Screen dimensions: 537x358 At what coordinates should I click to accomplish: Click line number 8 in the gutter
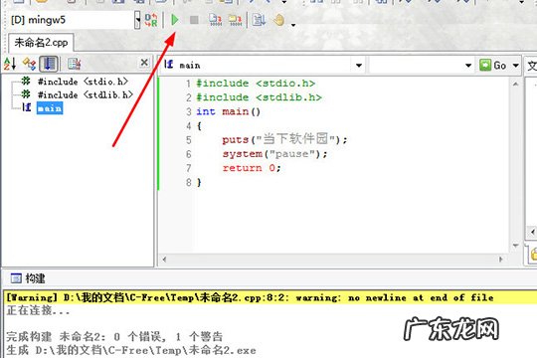pyautogui.click(x=189, y=182)
